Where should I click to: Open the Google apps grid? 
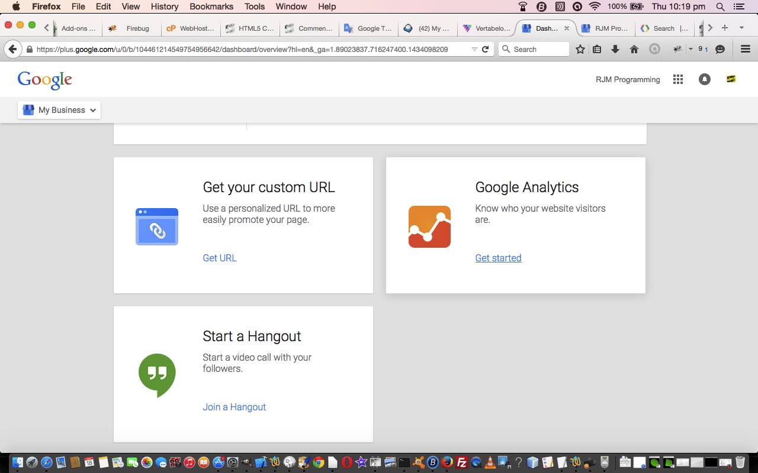pos(678,79)
